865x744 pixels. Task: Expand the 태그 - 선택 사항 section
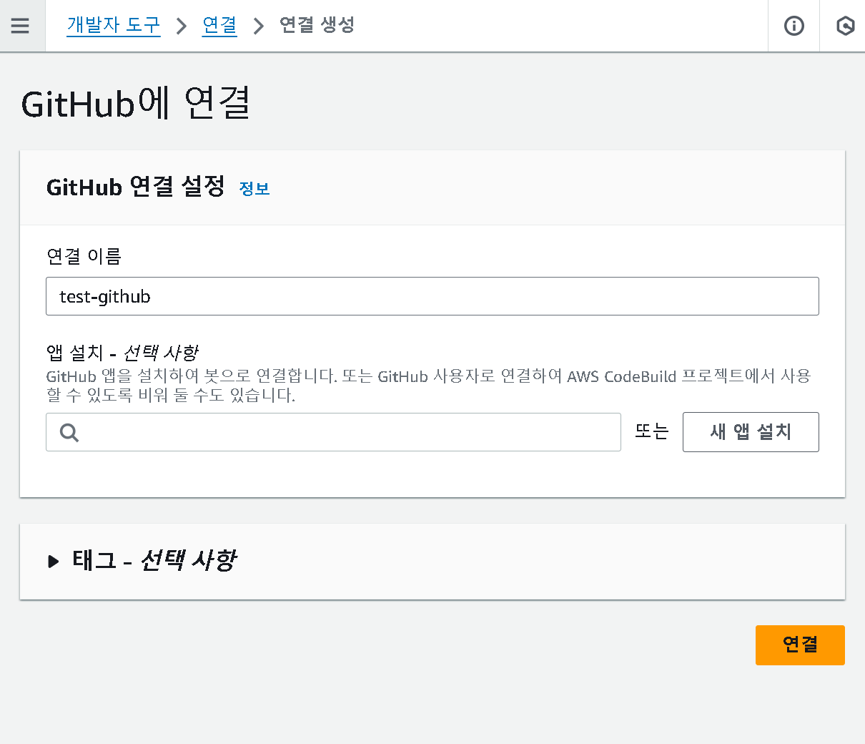[142, 560]
